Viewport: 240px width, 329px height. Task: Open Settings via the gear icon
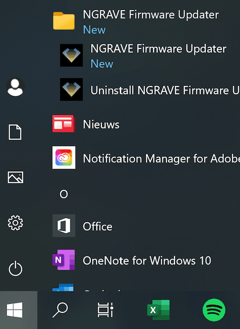tap(15, 223)
